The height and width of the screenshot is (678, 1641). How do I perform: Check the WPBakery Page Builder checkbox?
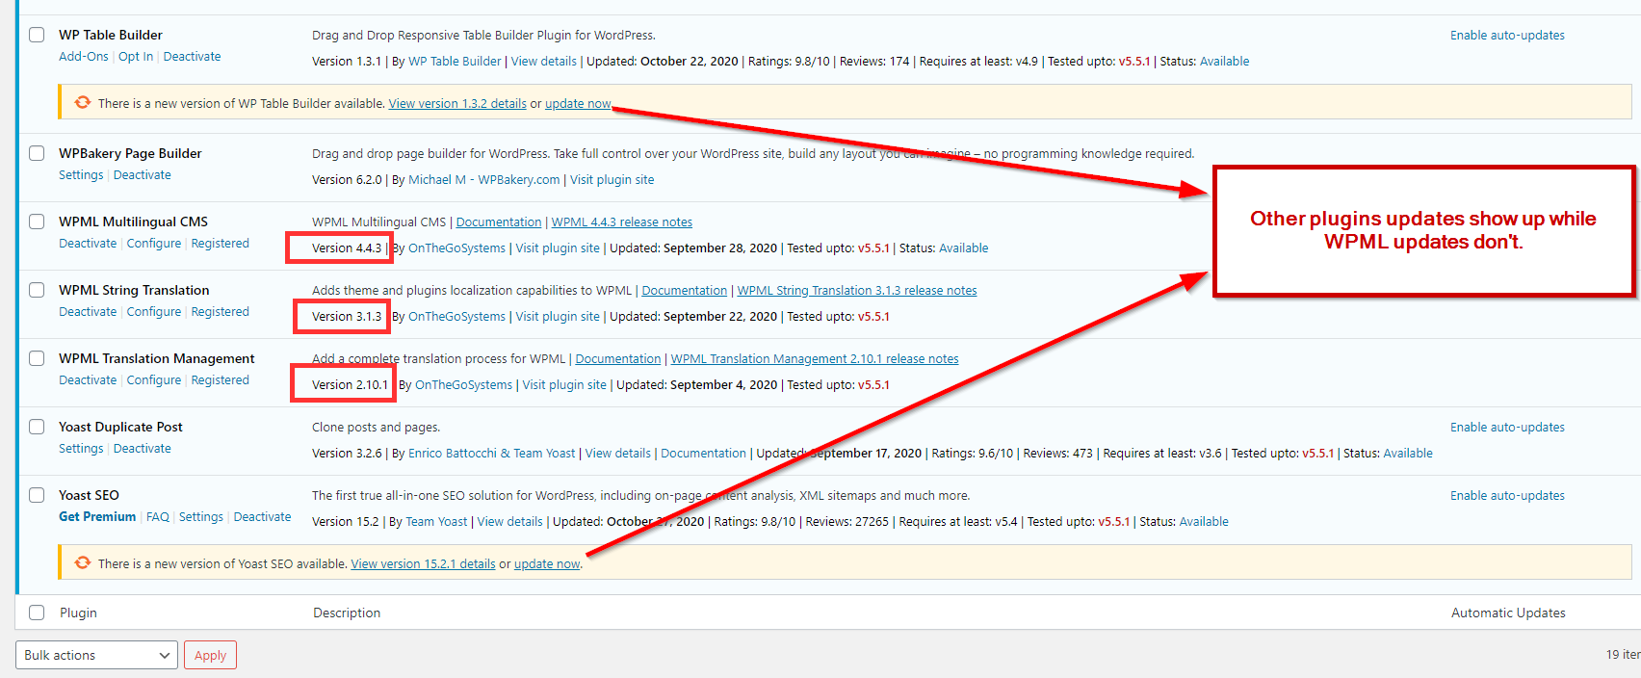37,153
